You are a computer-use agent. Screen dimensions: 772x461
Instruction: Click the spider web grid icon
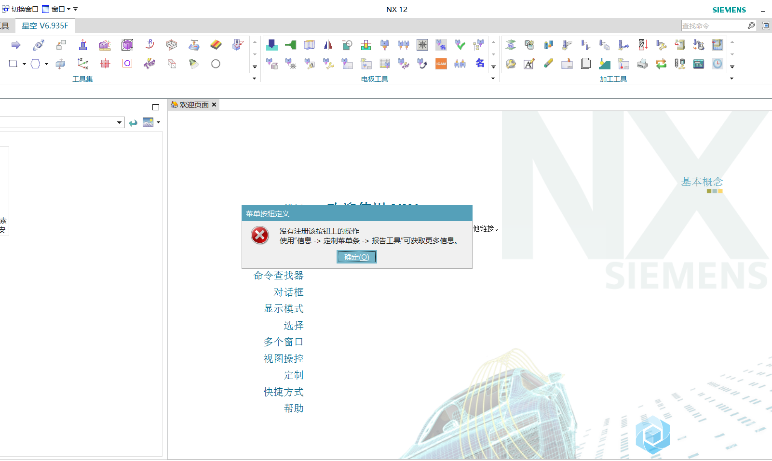pos(422,45)
